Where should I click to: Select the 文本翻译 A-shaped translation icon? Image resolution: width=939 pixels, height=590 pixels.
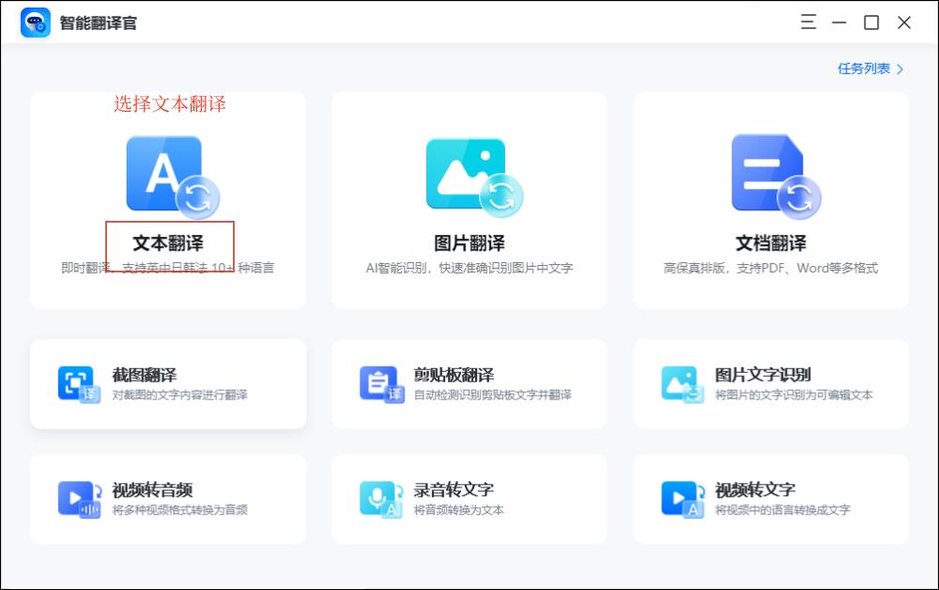pyautogui.click(x=164, y=175)
